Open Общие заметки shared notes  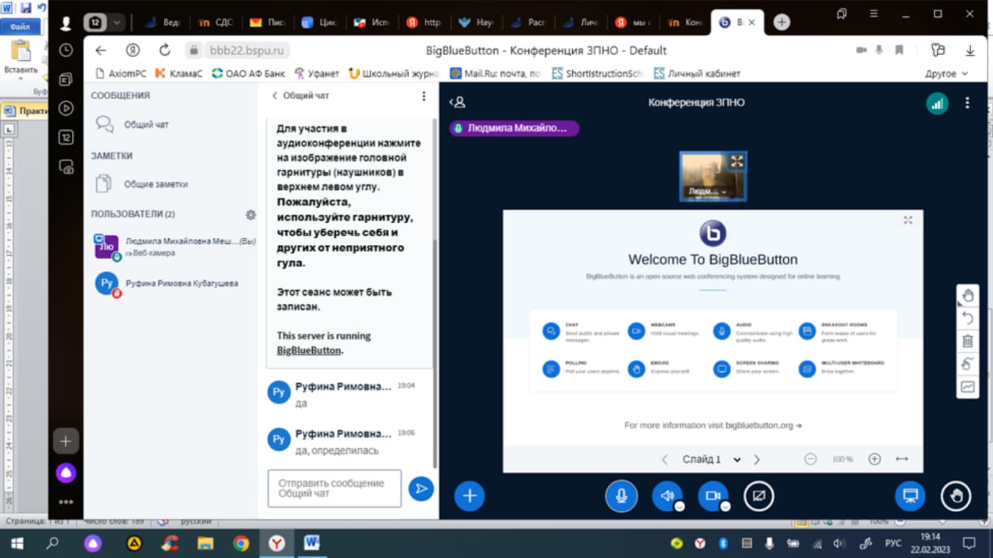point(155,184)
